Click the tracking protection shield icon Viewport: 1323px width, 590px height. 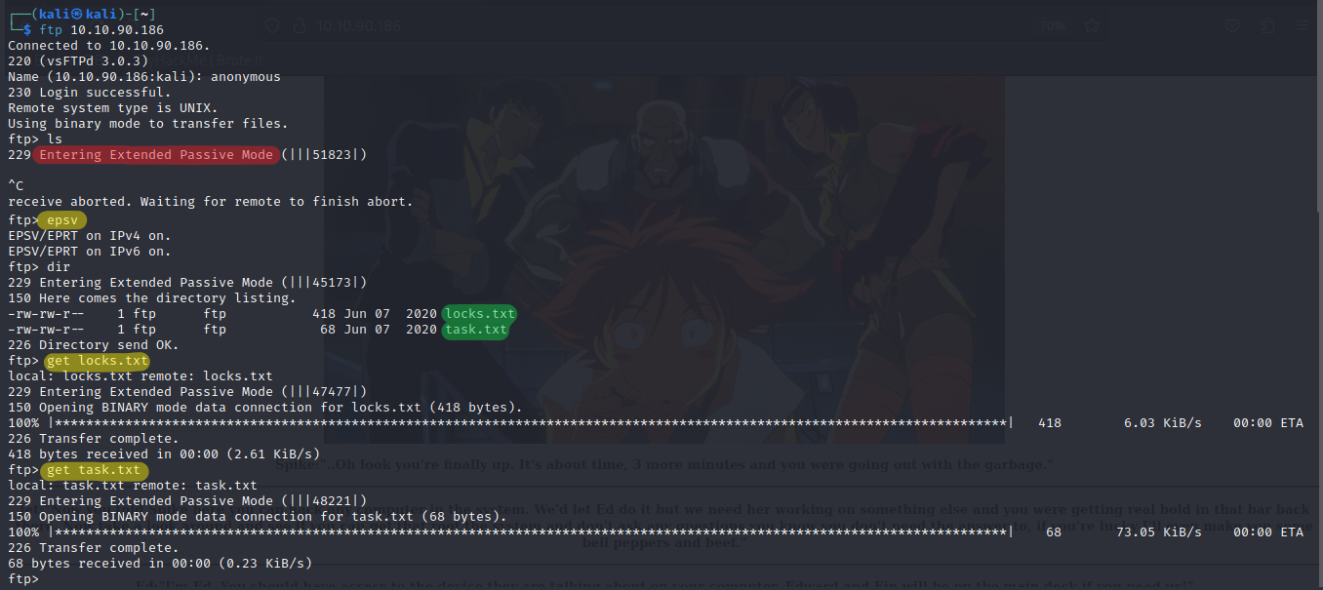coord(272,27)
